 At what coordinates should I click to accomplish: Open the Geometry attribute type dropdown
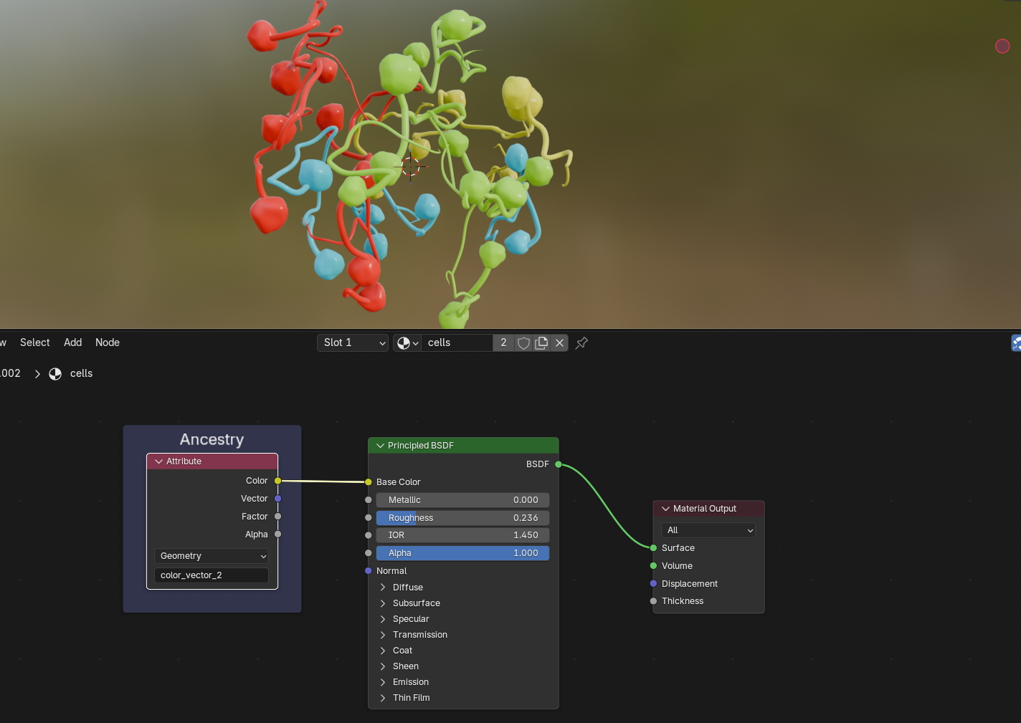(212, 556)
